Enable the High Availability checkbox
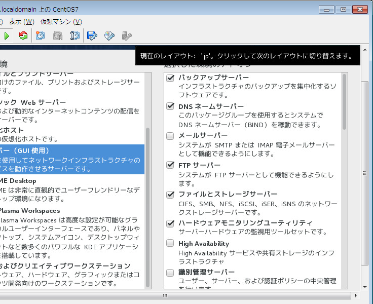The width and height of the screenshot is (373, 304). (170, 243)
